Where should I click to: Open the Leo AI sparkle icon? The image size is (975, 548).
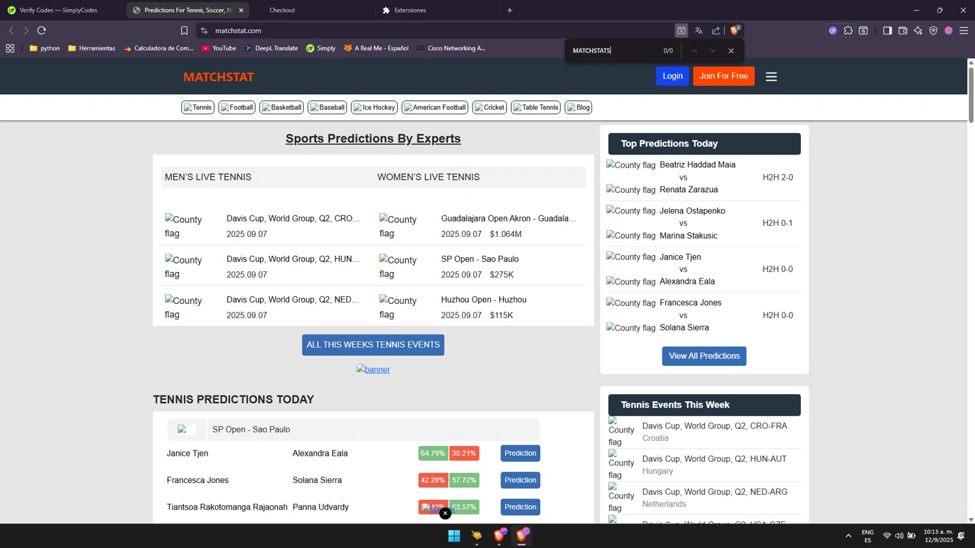[x=918, y=31]
